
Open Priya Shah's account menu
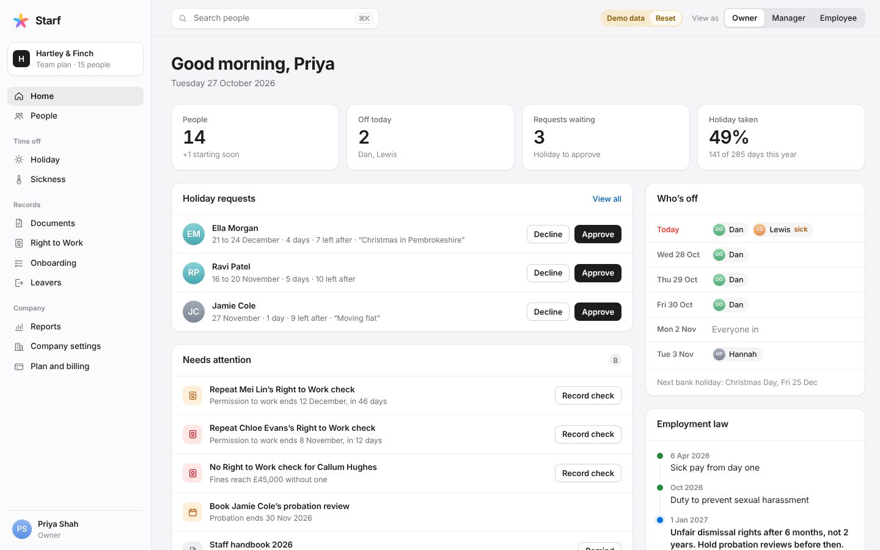pos(75,529)
